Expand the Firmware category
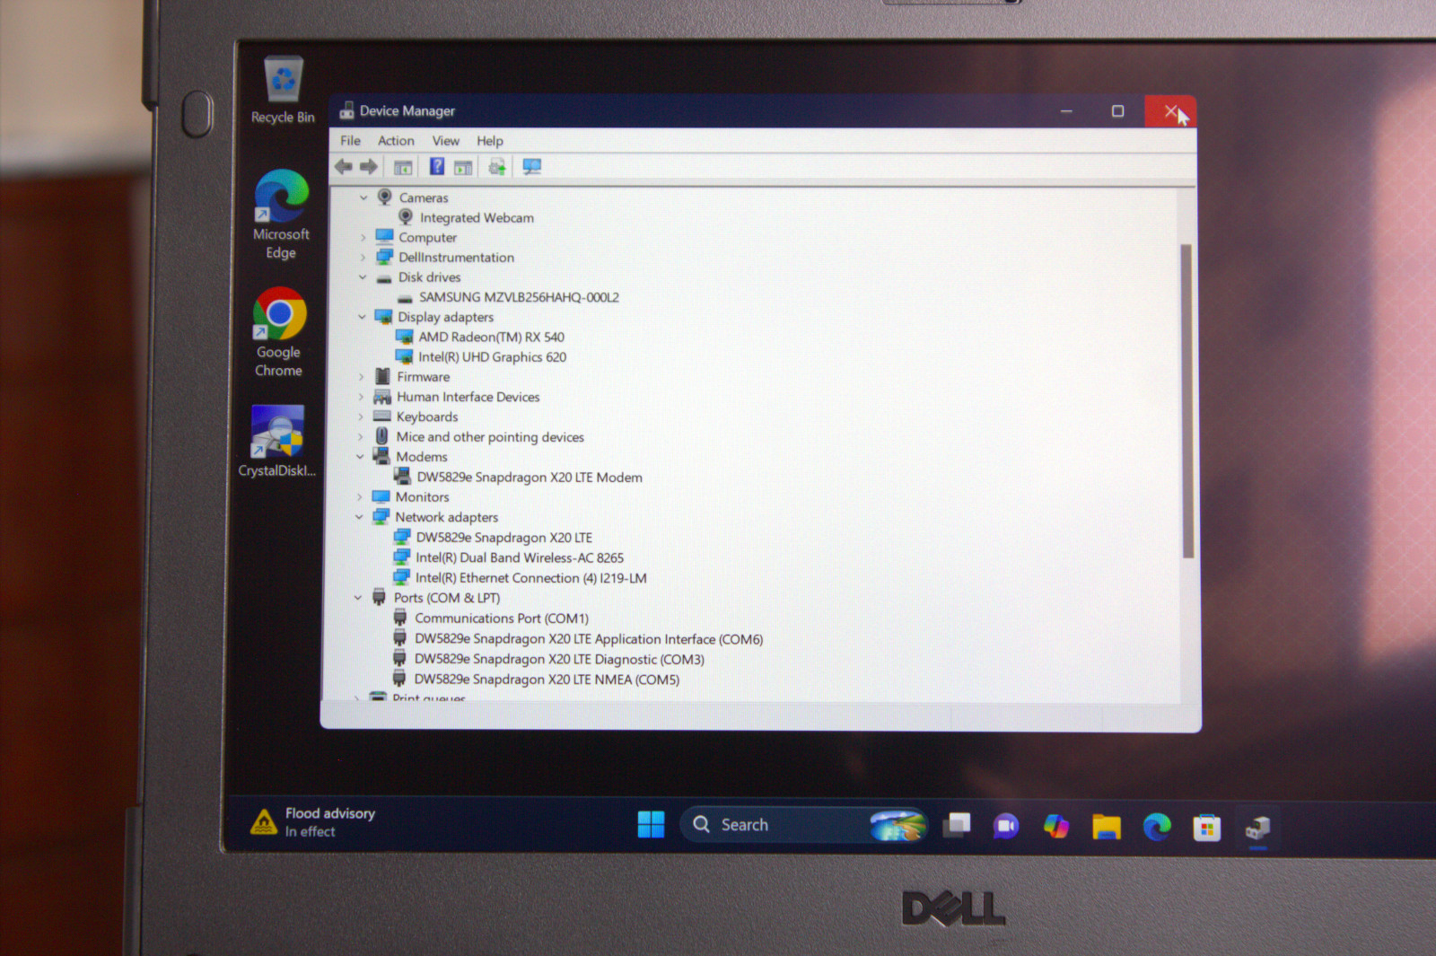The width and height of the screenshot is (1436, 956). (x=362, y=377)
